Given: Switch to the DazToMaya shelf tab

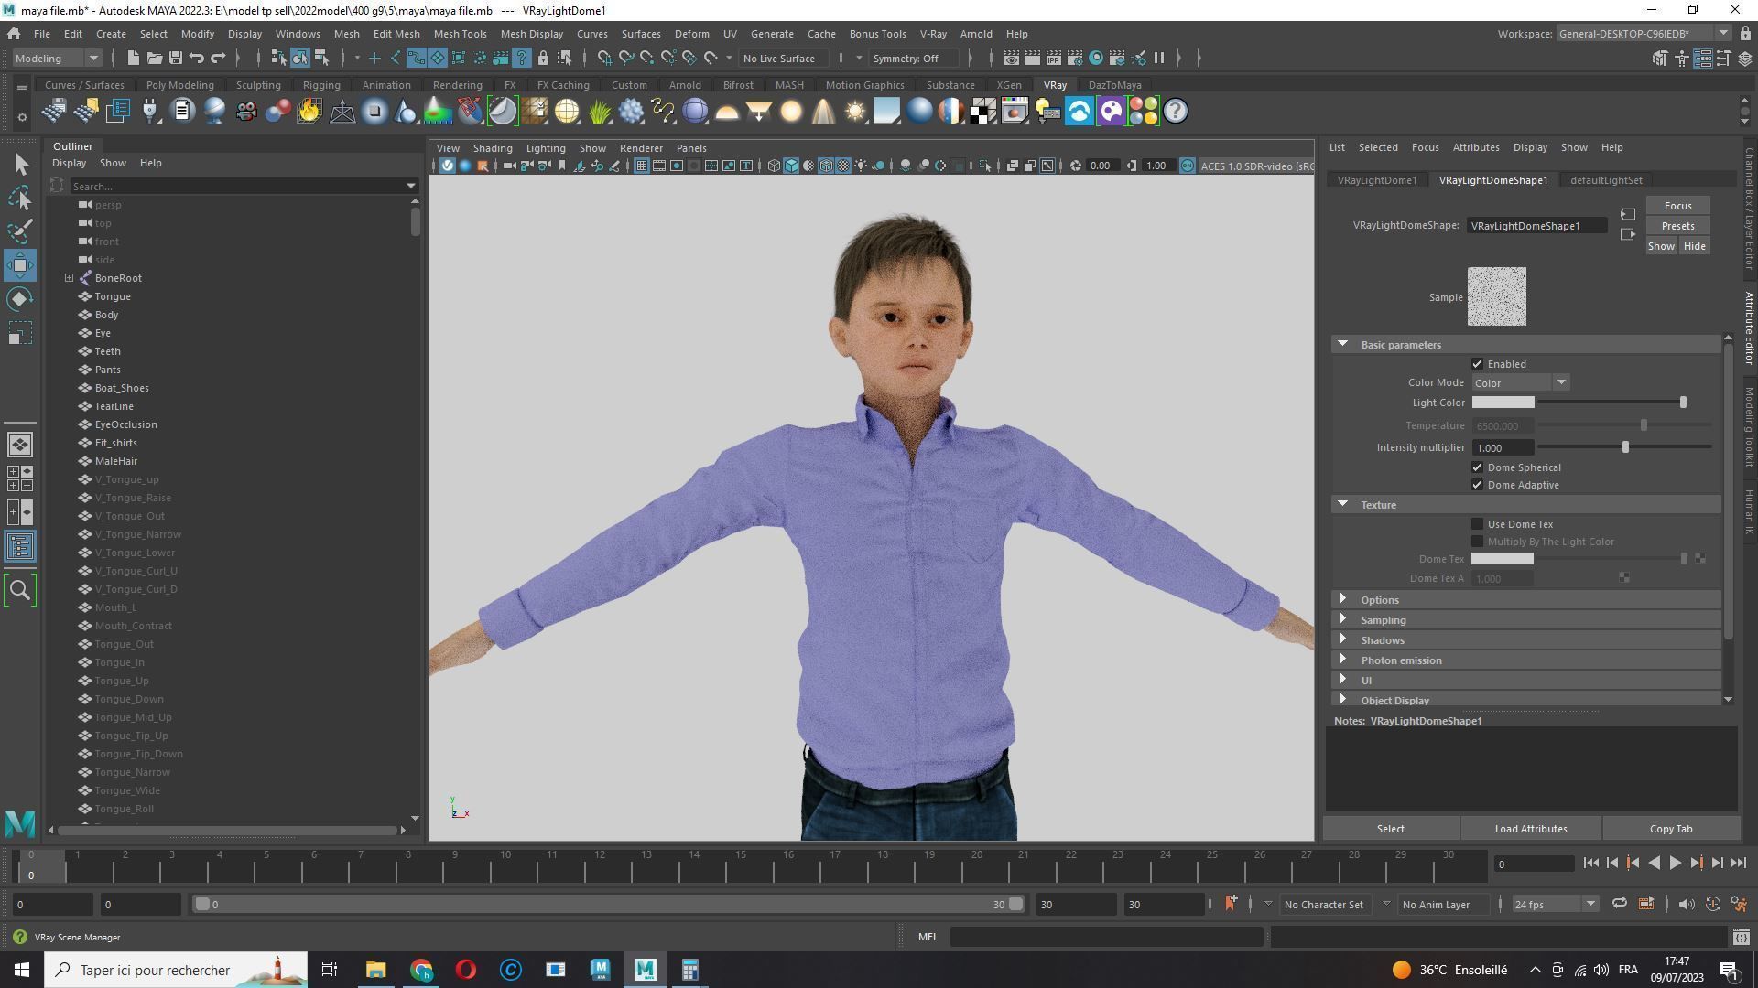Looking at the screenshot, I should [x=1114, y=85].
